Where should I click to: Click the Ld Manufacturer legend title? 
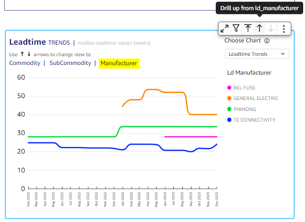coord(249,73)
